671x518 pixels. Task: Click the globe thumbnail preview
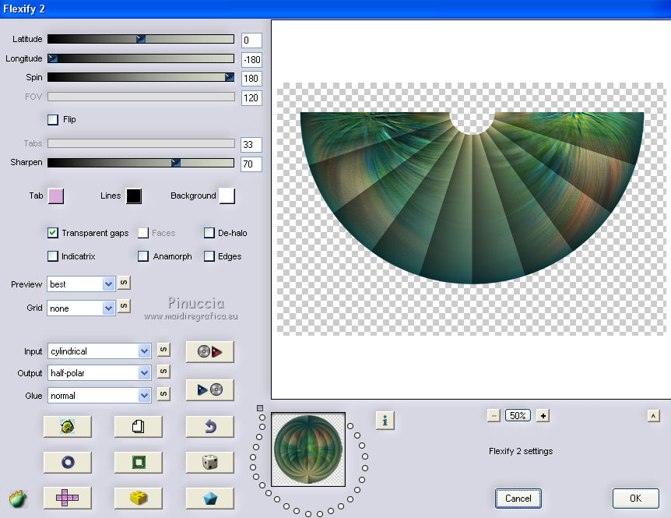(x=308, y=449)
